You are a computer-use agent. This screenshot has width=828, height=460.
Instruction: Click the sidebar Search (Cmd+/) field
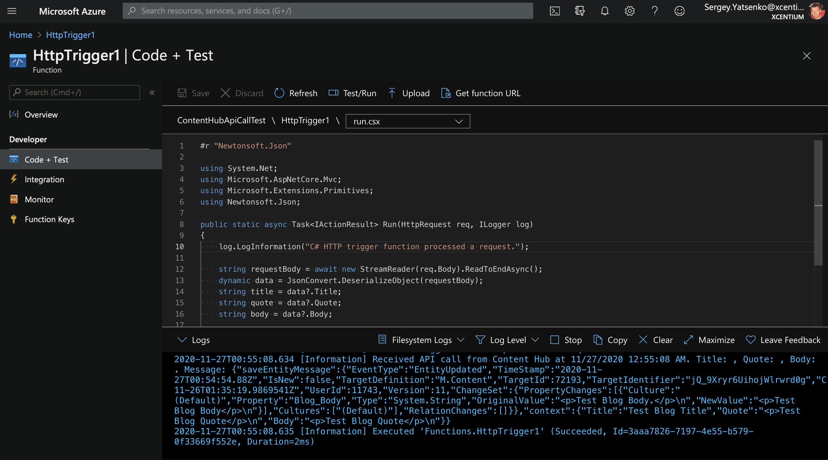point(75,93)
